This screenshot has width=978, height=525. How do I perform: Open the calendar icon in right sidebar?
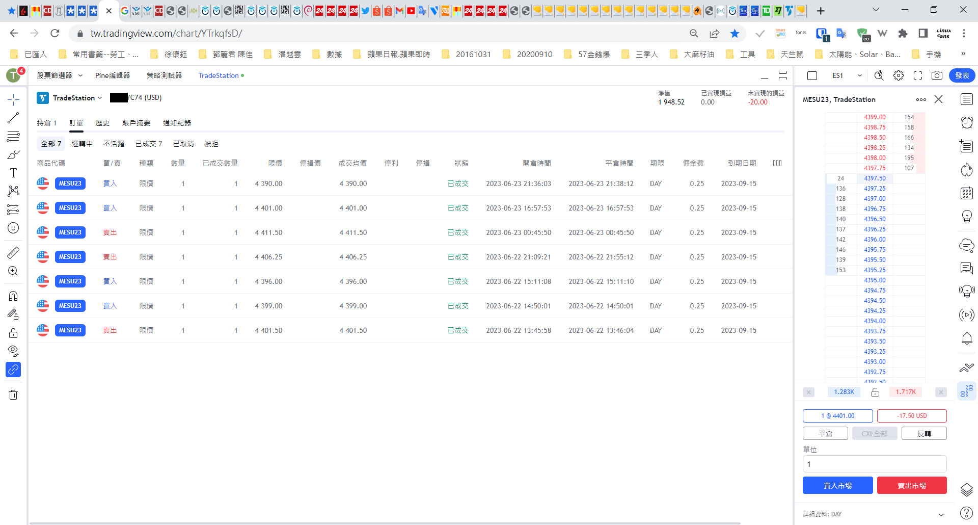967,193
